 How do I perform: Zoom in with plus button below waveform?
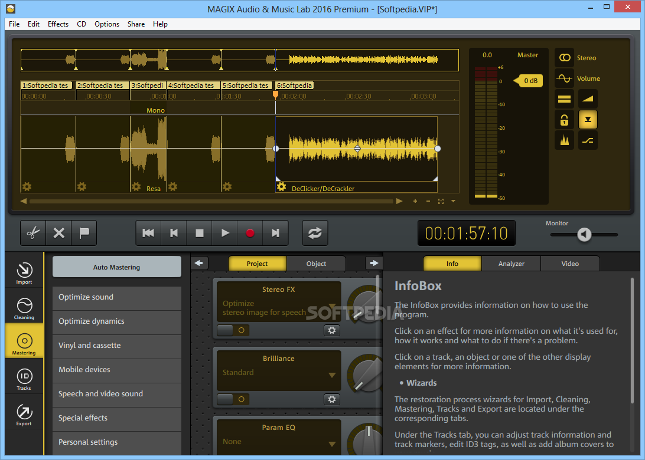(x=415, y=201)
